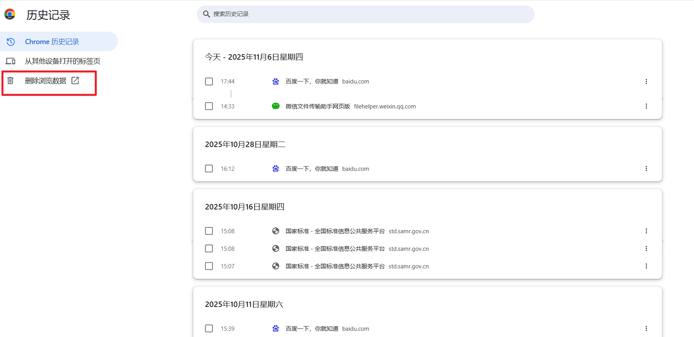
Task: Click the globe favicon of the 15:07 entry
Action: tap(276, 266)
